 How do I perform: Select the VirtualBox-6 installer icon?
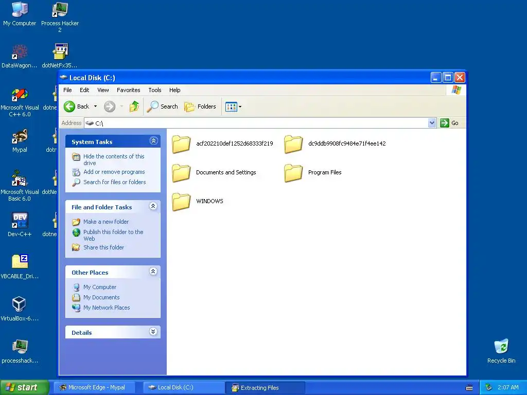(19, 304)
